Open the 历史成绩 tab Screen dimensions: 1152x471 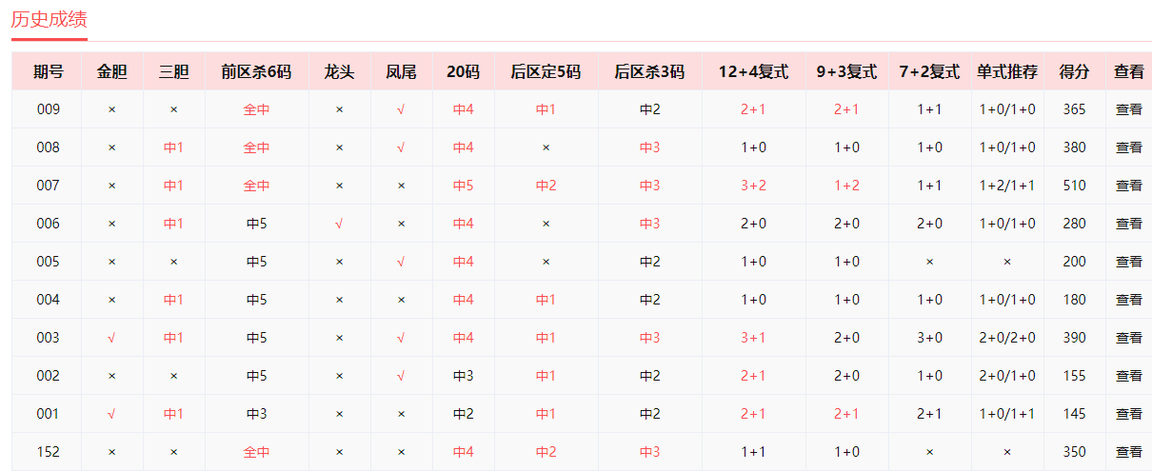(x=49, y=20)
